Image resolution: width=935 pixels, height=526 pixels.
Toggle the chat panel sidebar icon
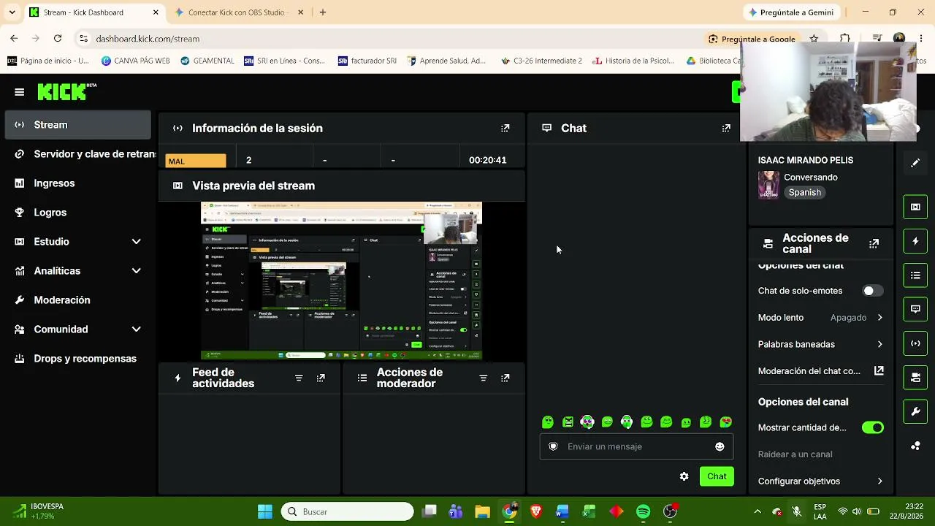tap(915, 309)
